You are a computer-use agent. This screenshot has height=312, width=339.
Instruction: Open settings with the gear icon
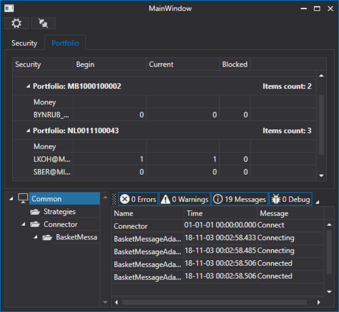16,23
